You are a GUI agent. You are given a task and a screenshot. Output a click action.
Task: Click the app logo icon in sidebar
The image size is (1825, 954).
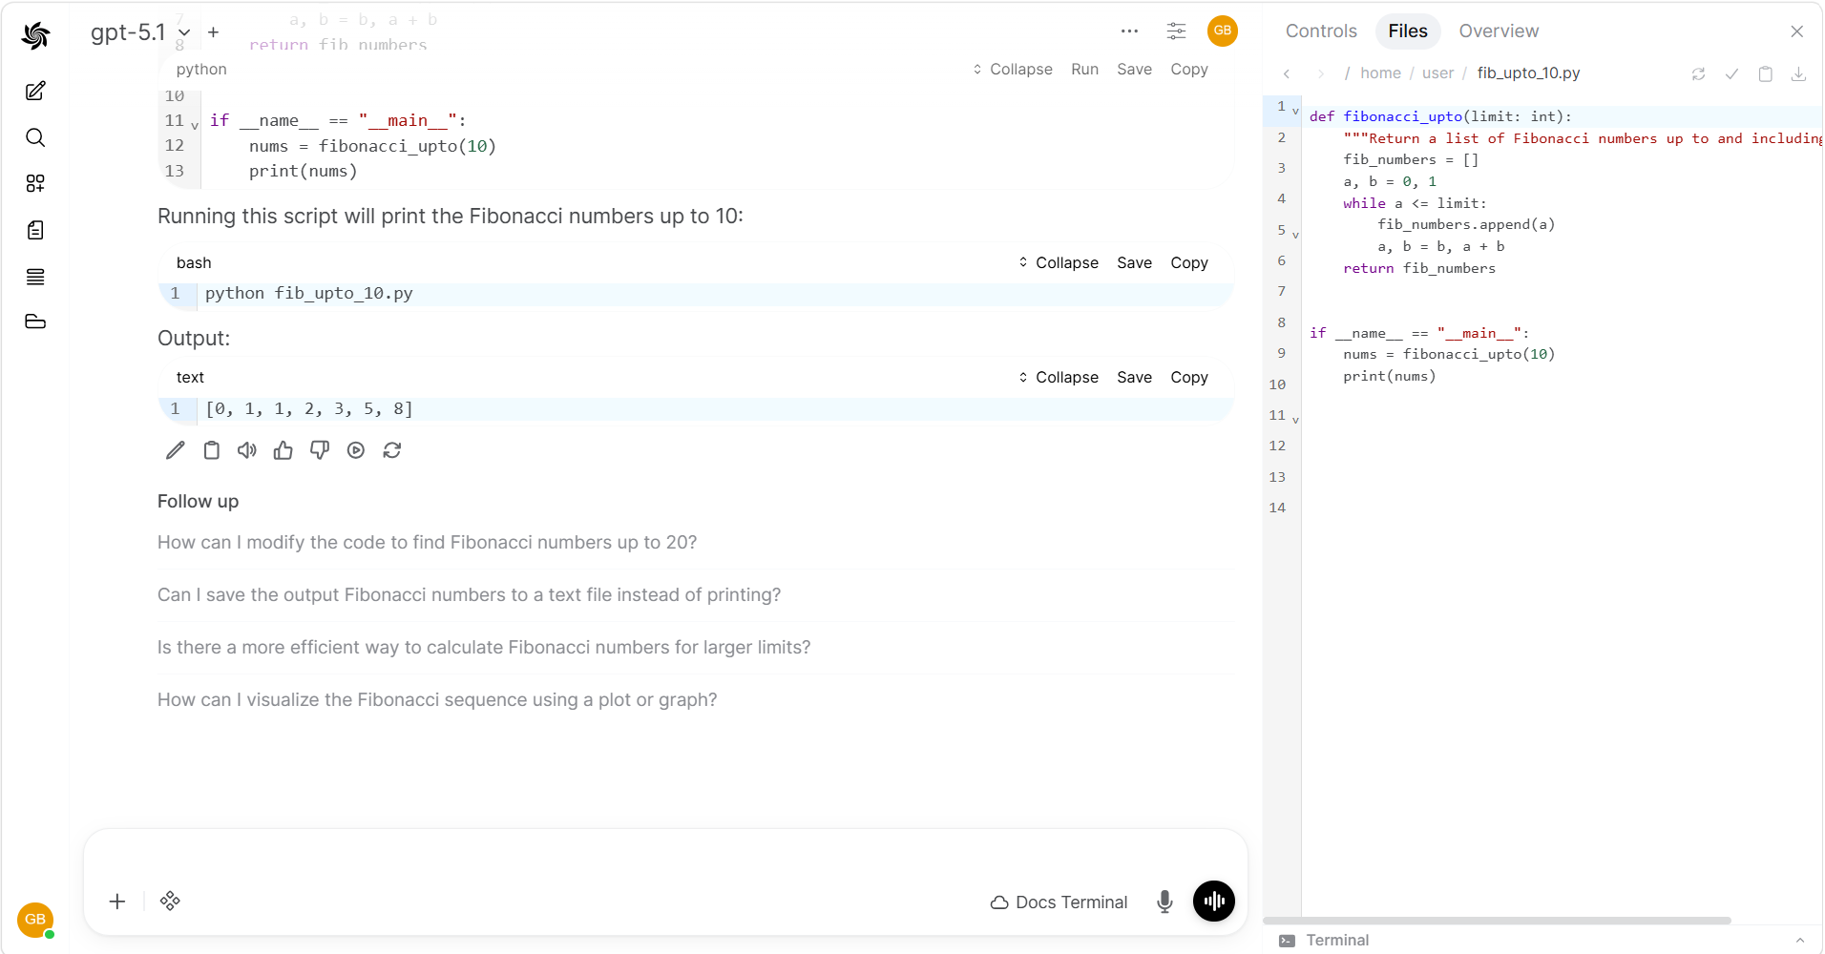[35, 35]
